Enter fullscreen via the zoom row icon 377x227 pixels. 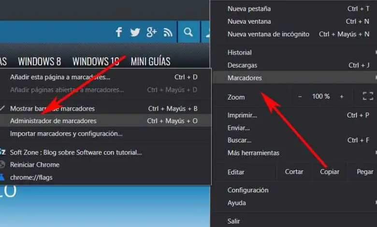(x=368, y=96)
